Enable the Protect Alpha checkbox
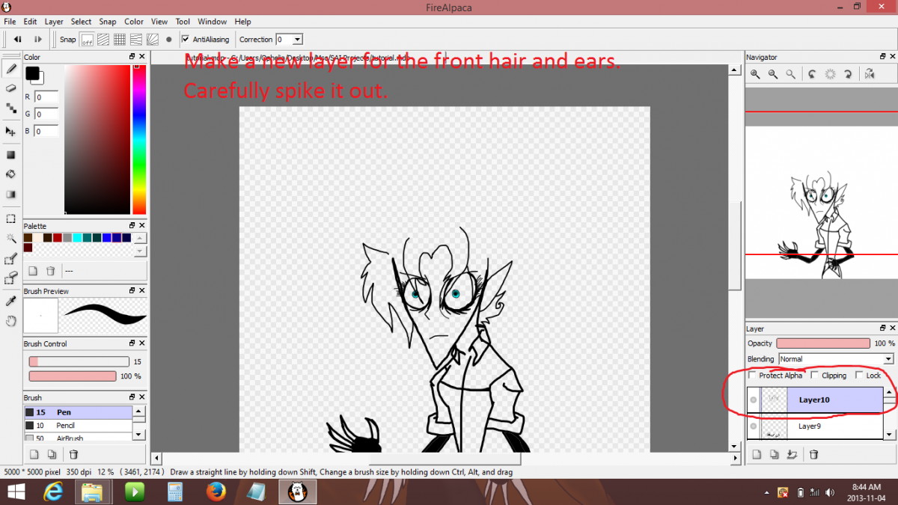This screenshot has height=505, width=898. (752, 376)
